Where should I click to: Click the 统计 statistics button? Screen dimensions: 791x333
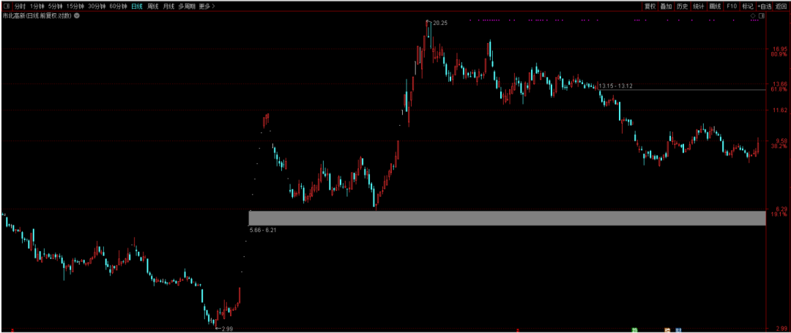698,7
